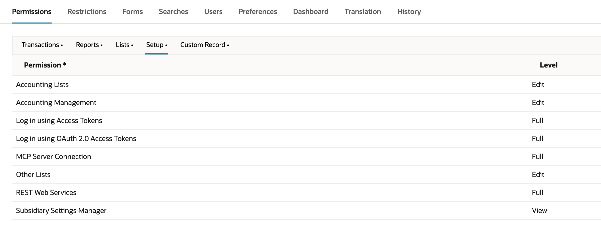Screen dimensions: 601x230
Task: Click the Full level for REST Web Services
Action: pos(537,192)
